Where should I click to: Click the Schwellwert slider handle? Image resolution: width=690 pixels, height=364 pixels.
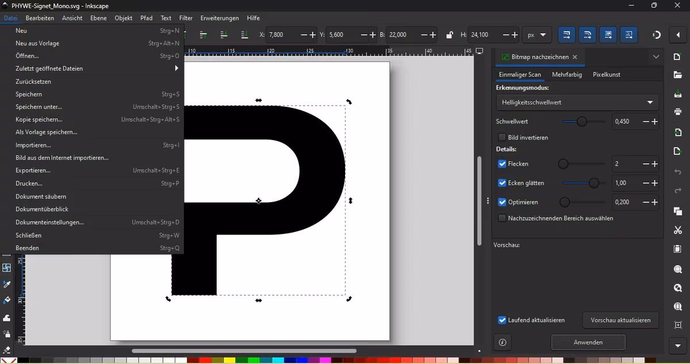point(582,122)
